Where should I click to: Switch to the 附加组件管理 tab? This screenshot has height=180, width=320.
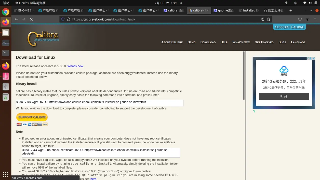coord(274,10)
